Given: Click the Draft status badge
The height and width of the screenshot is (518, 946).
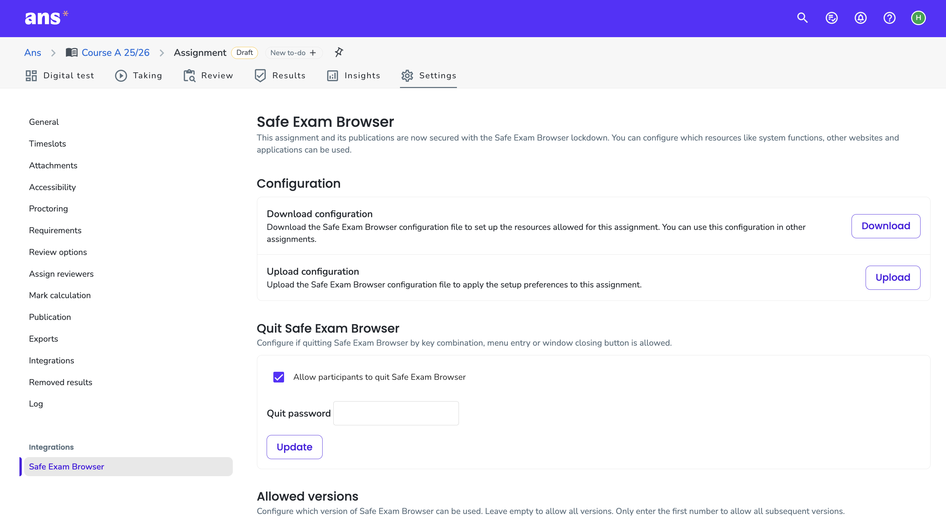Looking at the screenshot, I should [x=245, y=53].
